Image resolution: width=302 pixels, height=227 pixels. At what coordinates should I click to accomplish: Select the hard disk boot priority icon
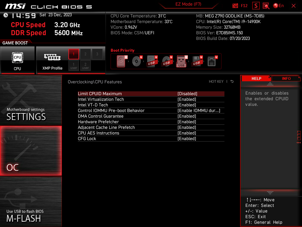pos(122,61)
